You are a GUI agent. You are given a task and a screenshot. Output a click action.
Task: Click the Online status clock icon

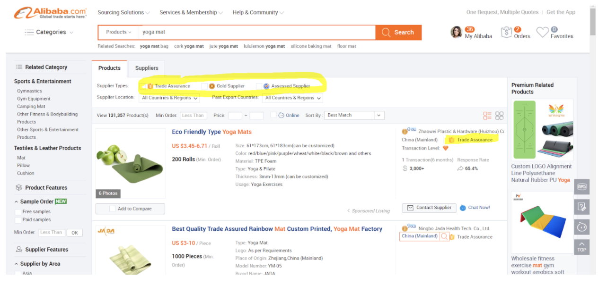(281, 115)
